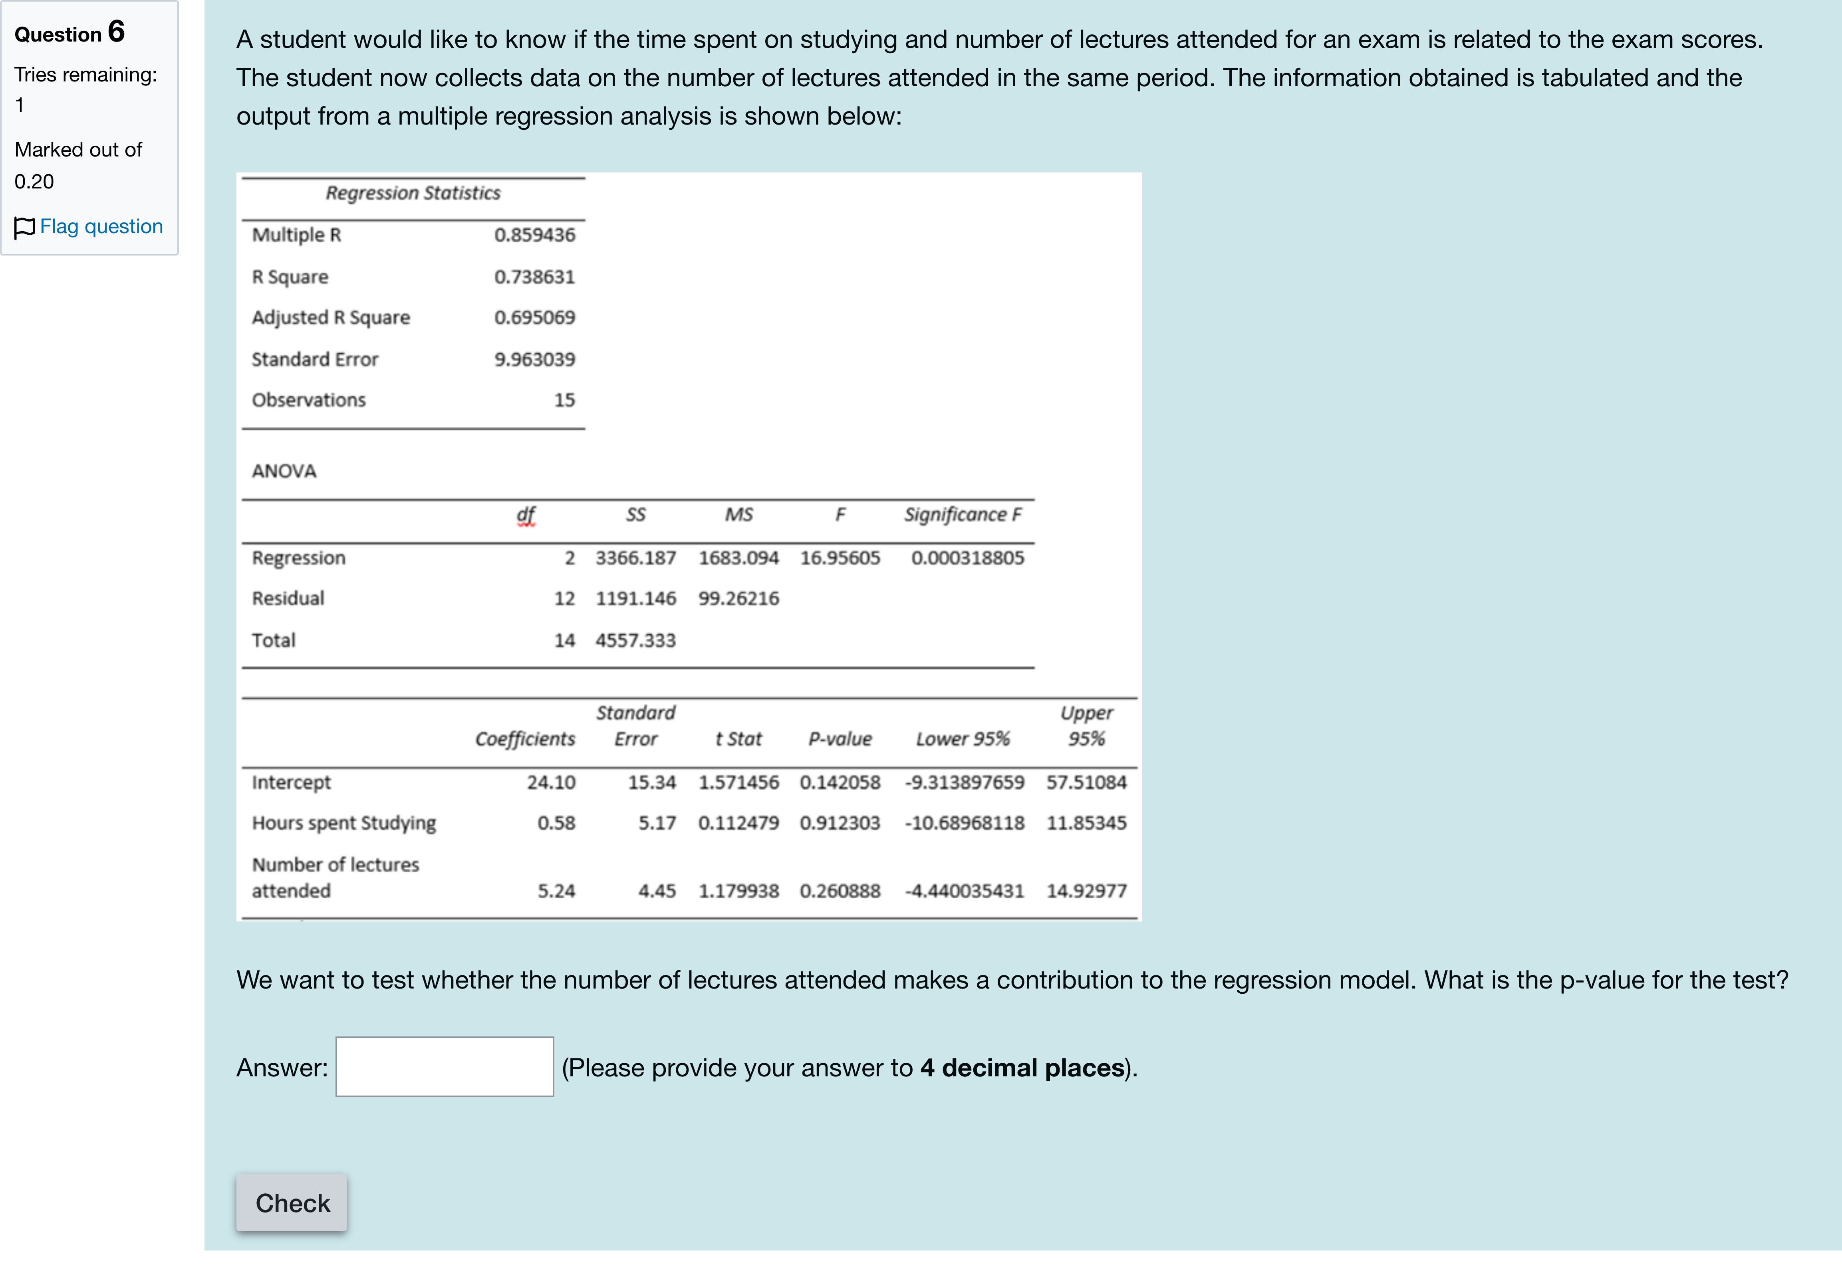Image resolution: width=1842 pixels, height=1276 pixels.
Task: Click the P-value column header
Action: pos(840,739)
